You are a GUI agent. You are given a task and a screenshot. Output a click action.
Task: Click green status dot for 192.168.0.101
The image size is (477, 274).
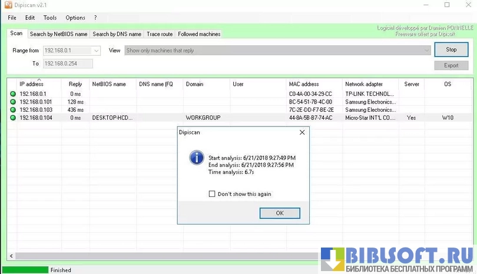pos(13,102)
